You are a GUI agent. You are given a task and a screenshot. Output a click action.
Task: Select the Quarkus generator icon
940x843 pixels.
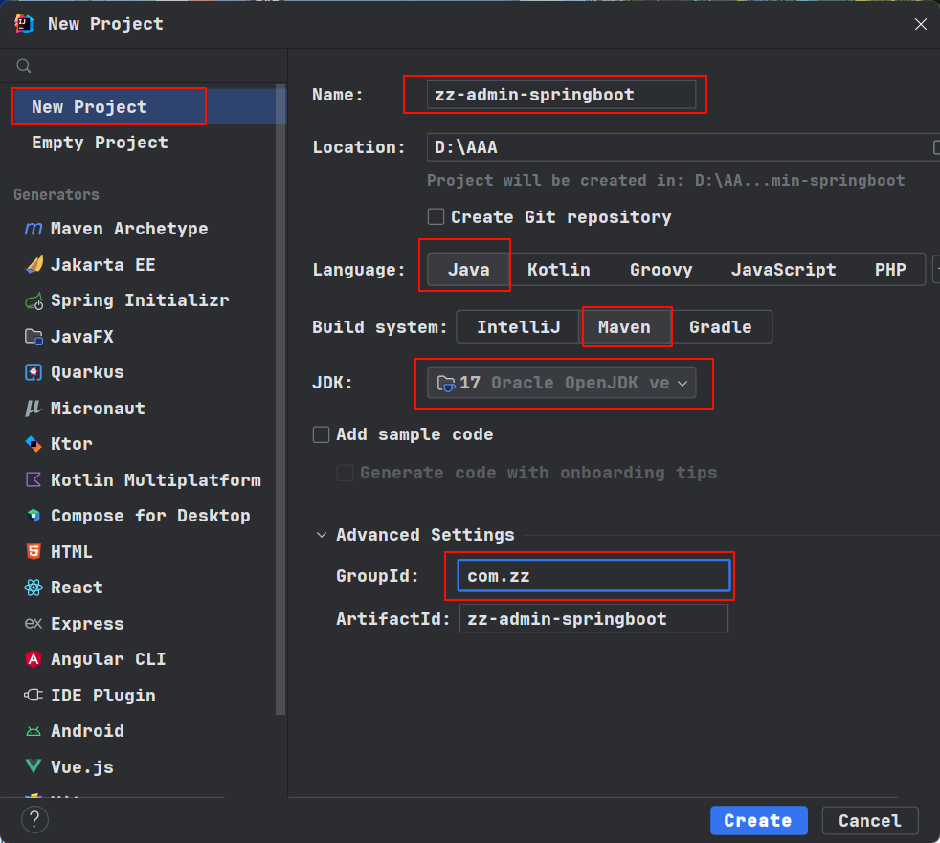34,372
